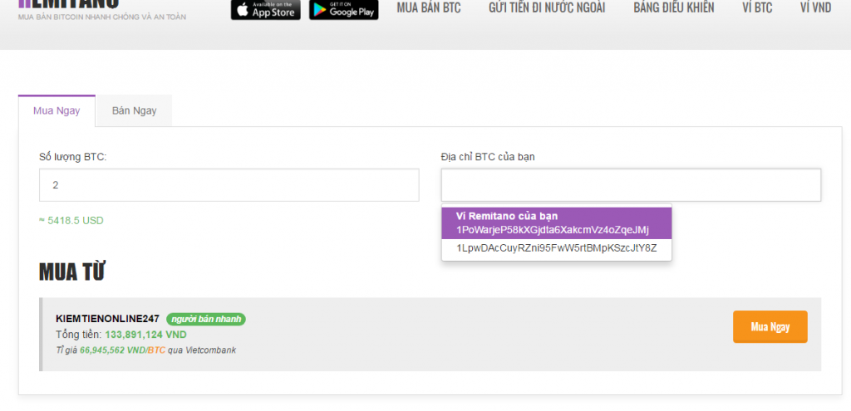Focus the Địa chỉ BTC của bạn field
The height and width of the screenshot is (411, 851).
[631, 185]
